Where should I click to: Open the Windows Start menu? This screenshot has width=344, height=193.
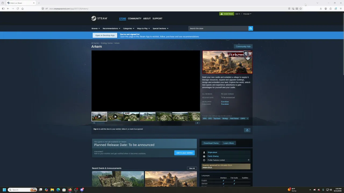click(x=4, y=190)
